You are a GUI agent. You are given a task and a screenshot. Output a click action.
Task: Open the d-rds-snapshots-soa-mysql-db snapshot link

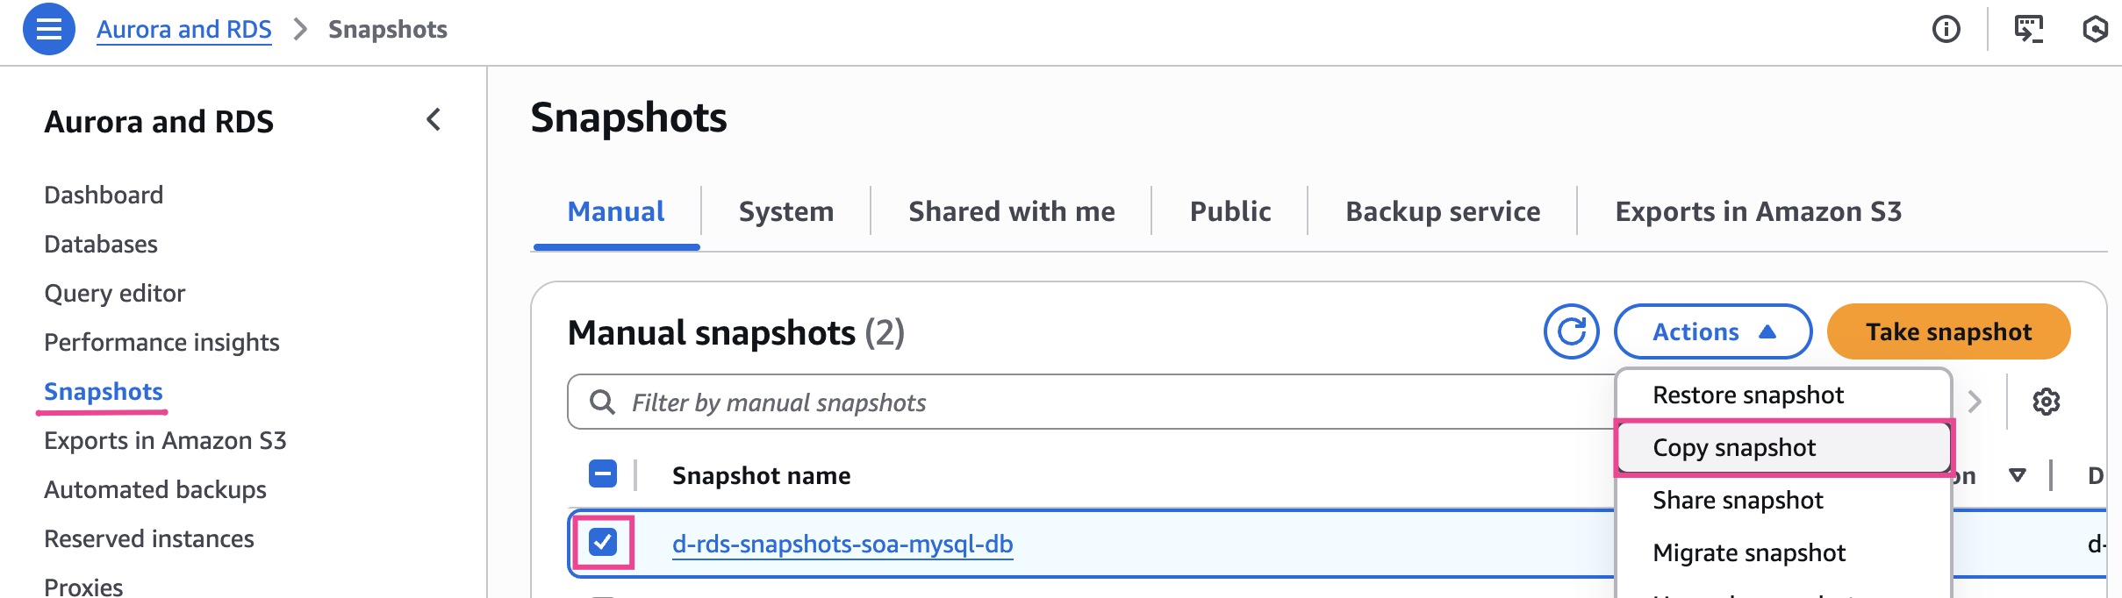tap(842, 544)
